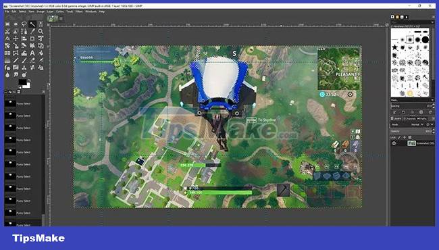The image size is (439, 250).
Task: Select the Foreground Select tool
Action: [x=16, y=31]
